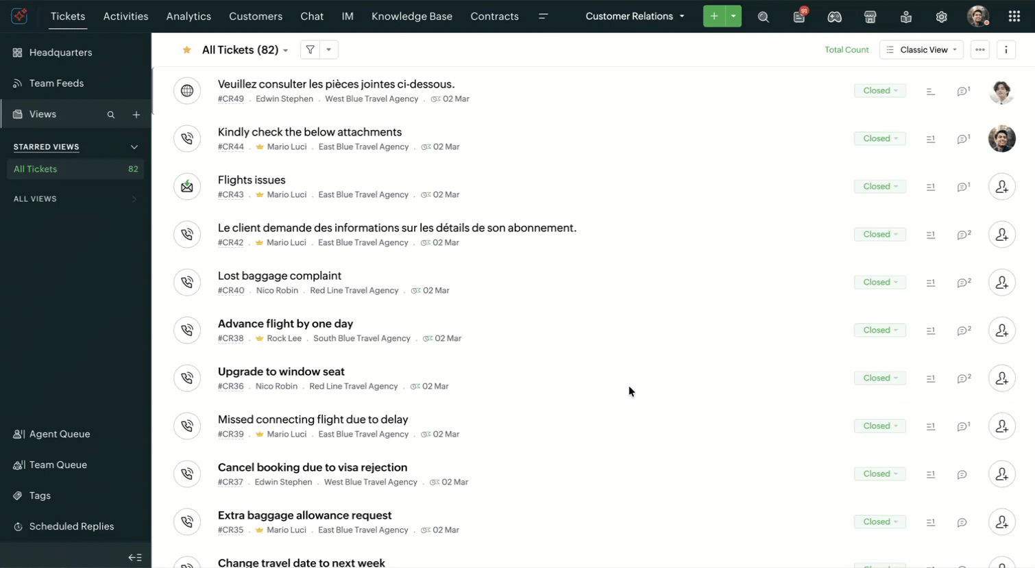Open the Activities tab
The height and width of the screenshot is (568, 1035).
(x=125, y=16)
